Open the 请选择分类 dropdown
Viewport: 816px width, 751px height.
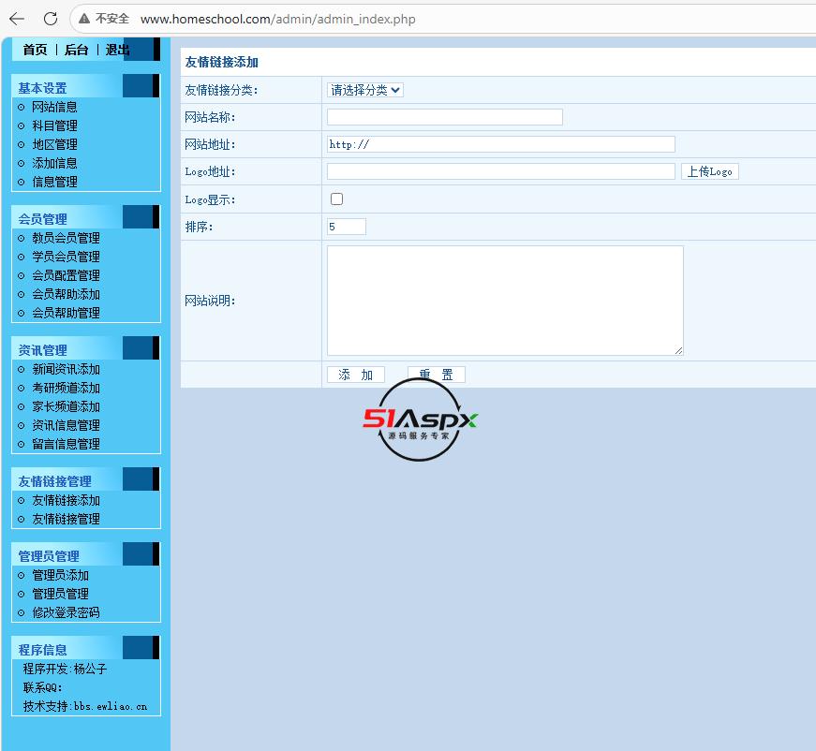[x=364, y=90]
